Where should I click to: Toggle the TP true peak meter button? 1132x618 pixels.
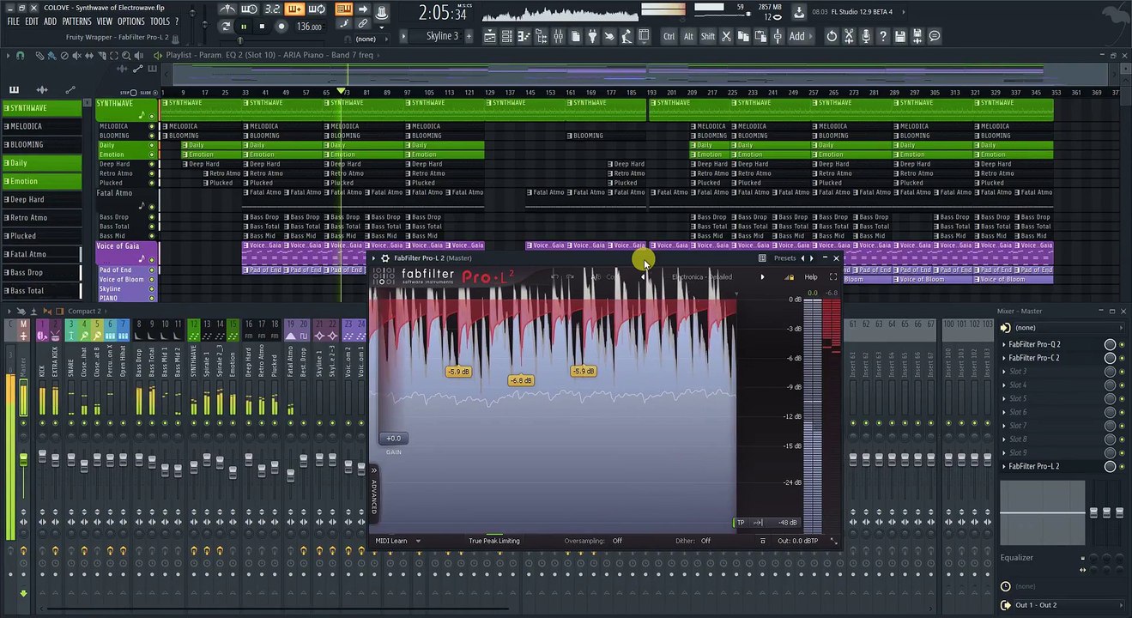[741, 523]
